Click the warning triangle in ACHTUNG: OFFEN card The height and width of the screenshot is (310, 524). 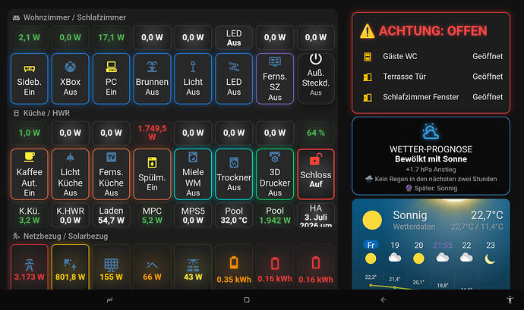(368, 31)
